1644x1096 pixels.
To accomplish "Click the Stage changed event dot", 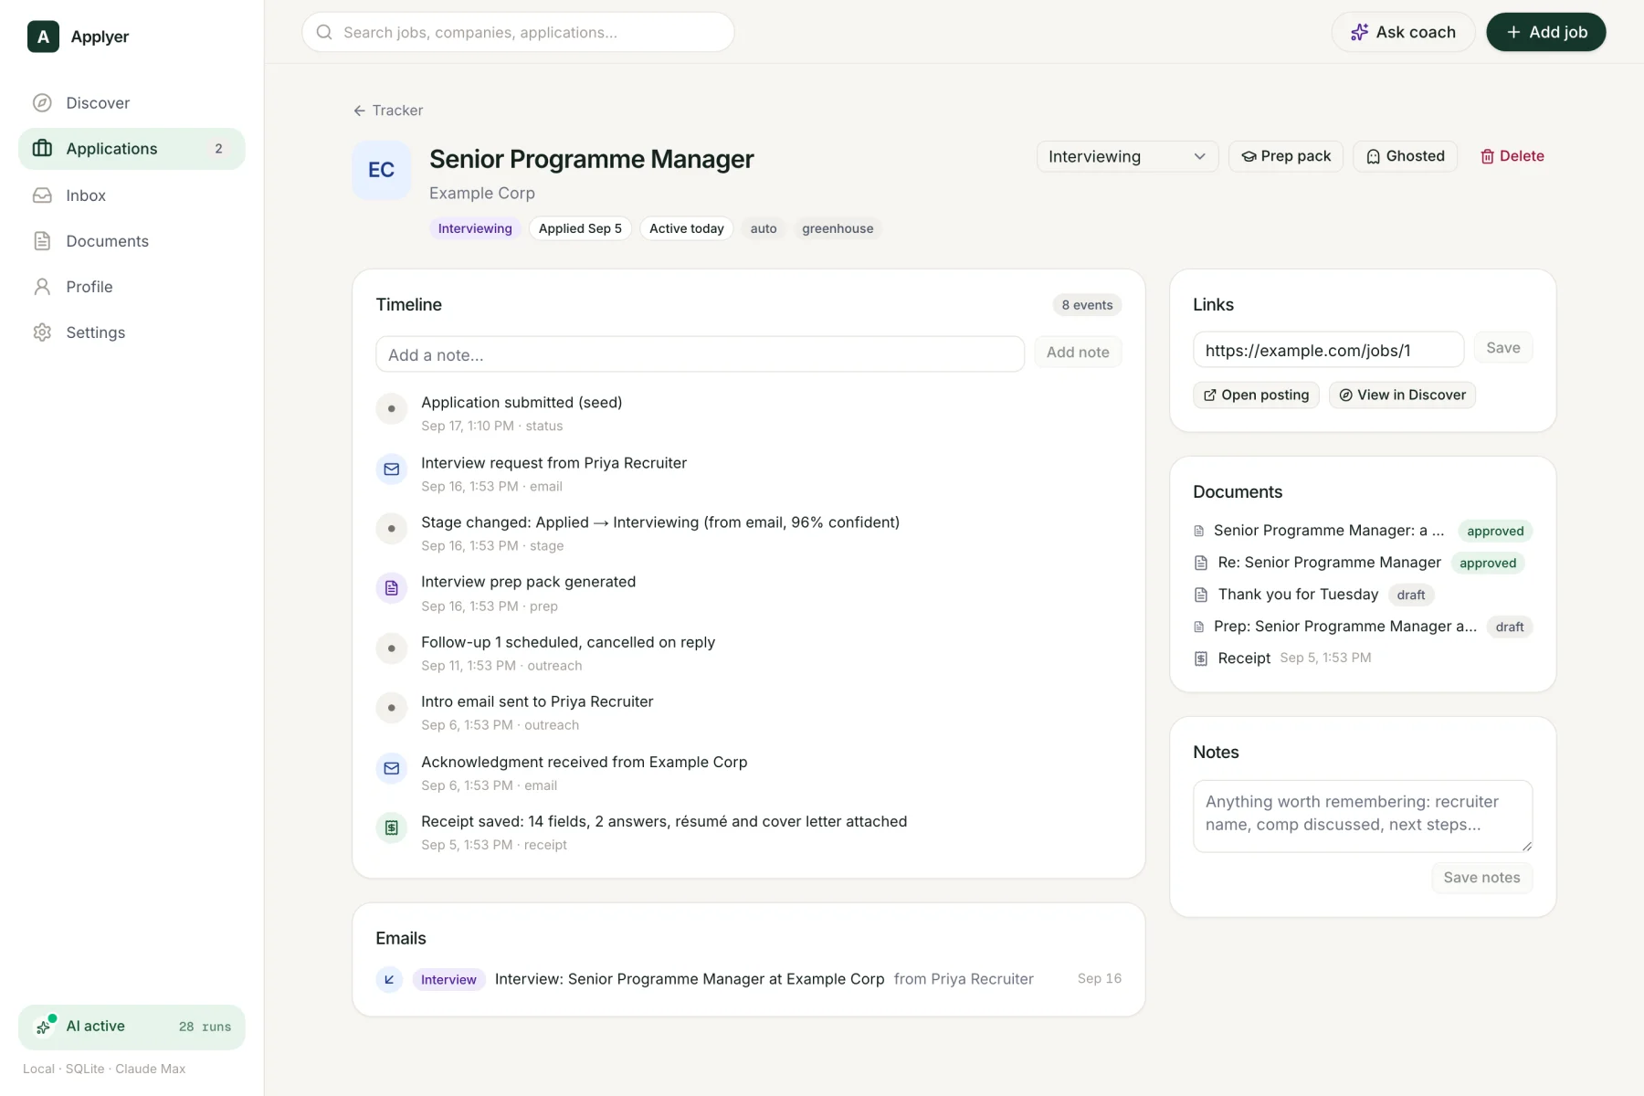I will point(392,529).
